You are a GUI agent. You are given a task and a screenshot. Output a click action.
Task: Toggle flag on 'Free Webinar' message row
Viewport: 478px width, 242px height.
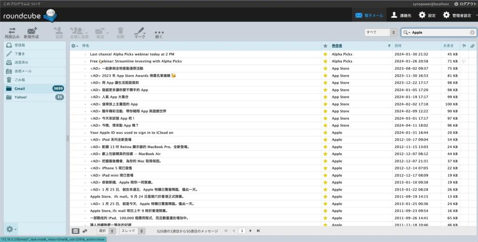[x=464, y=61]
